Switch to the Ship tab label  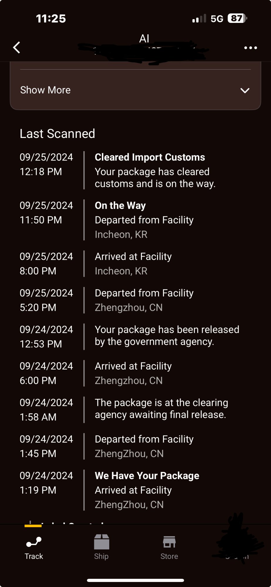101,556
